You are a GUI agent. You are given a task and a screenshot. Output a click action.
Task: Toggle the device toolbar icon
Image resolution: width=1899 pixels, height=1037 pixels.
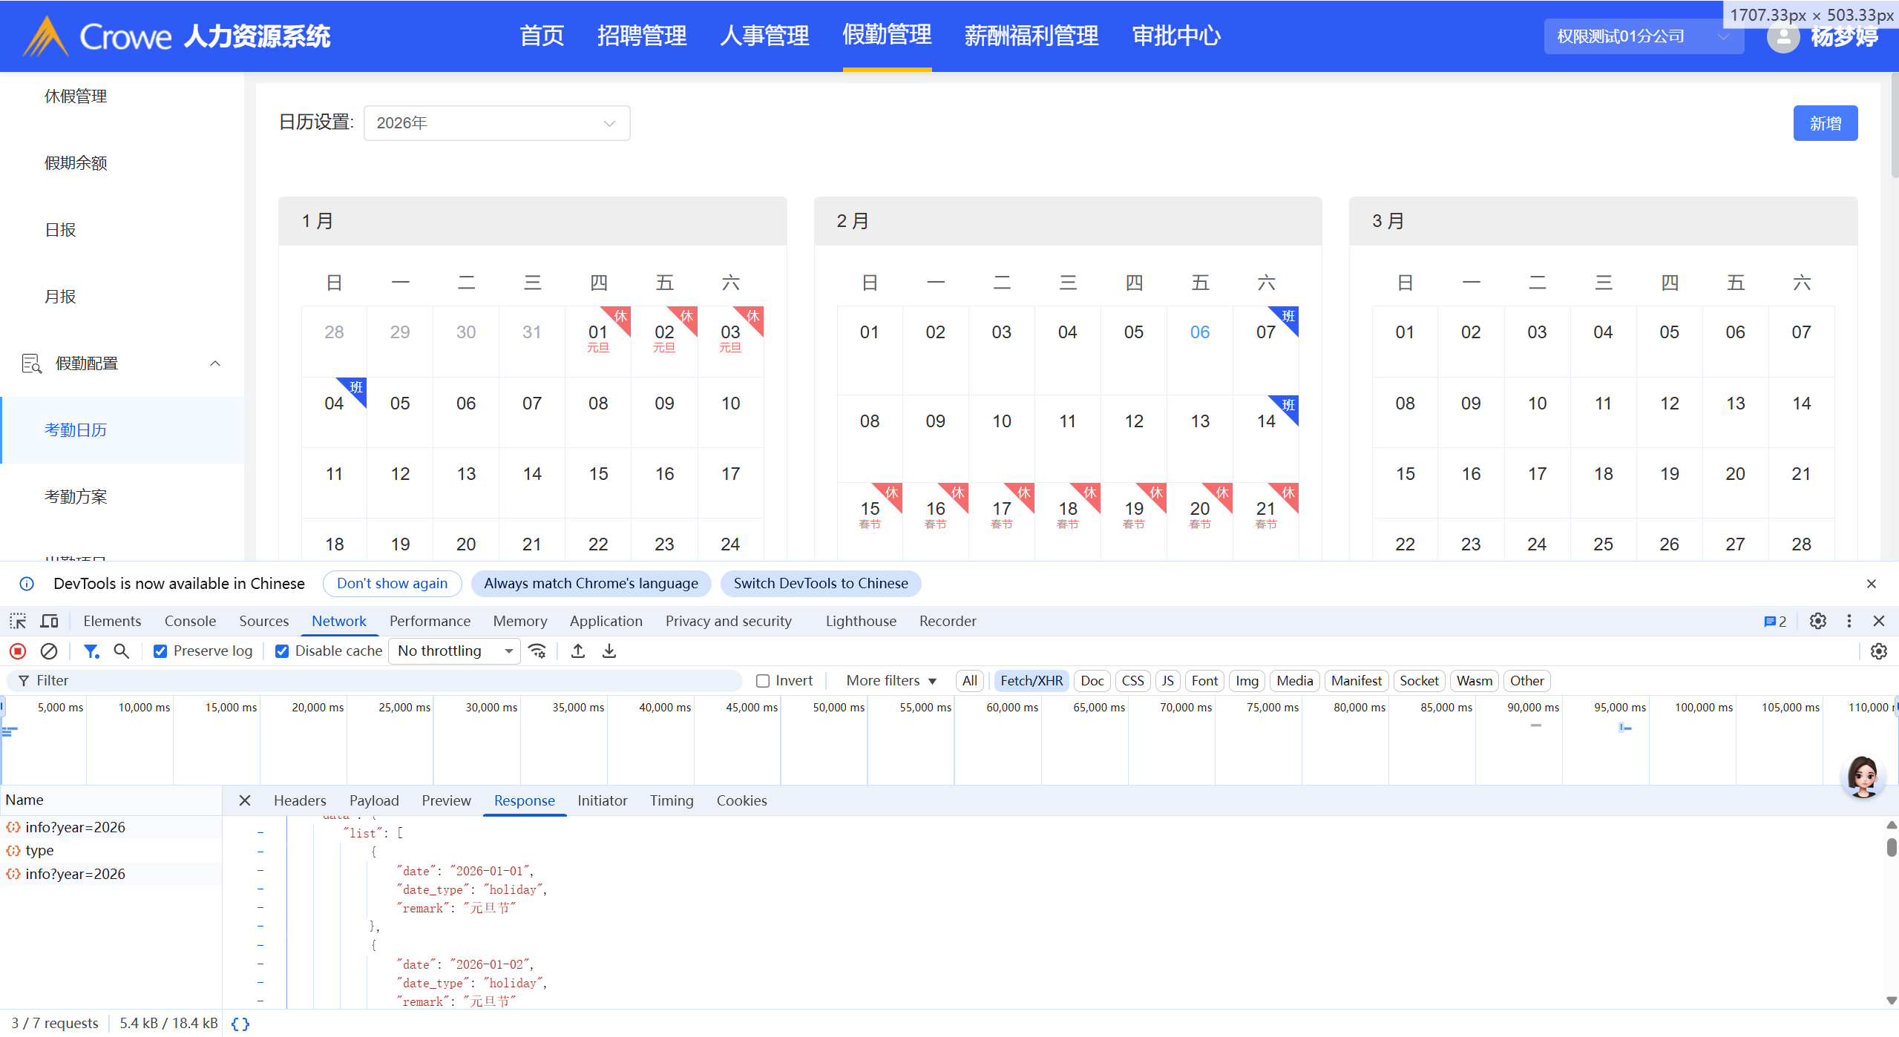point(50,621)
